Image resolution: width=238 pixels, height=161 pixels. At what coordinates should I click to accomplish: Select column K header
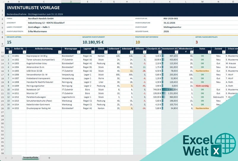[x=170, y=1]
